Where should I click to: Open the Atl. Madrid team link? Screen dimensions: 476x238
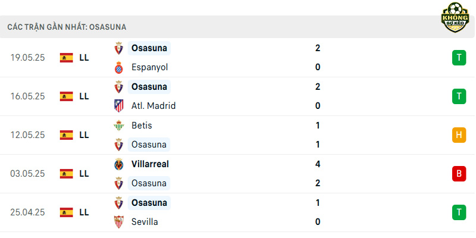(154, 106)
